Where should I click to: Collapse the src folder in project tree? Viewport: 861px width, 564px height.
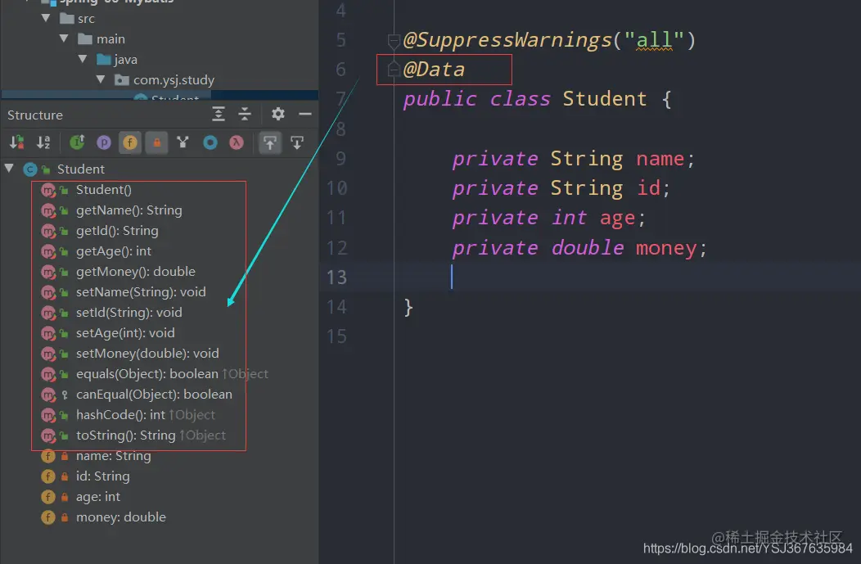46,18
